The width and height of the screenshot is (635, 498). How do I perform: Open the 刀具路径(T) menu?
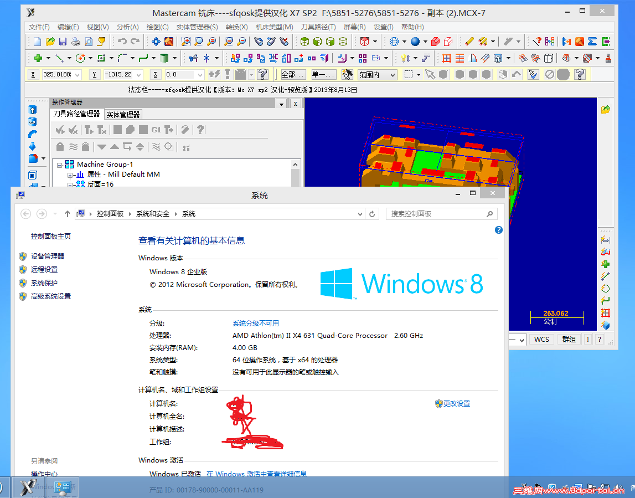point(318,27)
